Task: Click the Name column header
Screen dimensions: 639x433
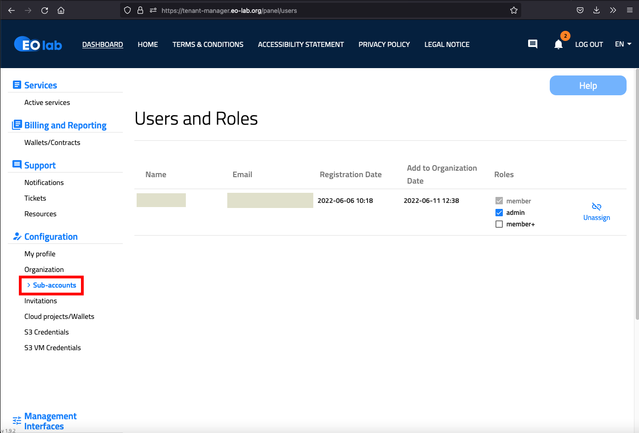Action: point(156,174)
